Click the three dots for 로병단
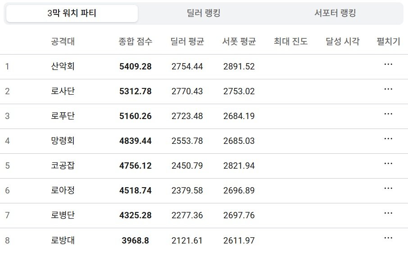This screenshot has height=253, width=408. pos(388,213)
